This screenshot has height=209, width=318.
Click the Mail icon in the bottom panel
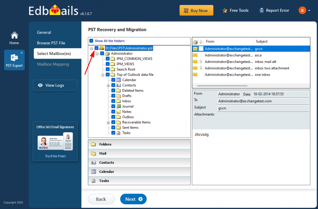[x=93, y=153]
